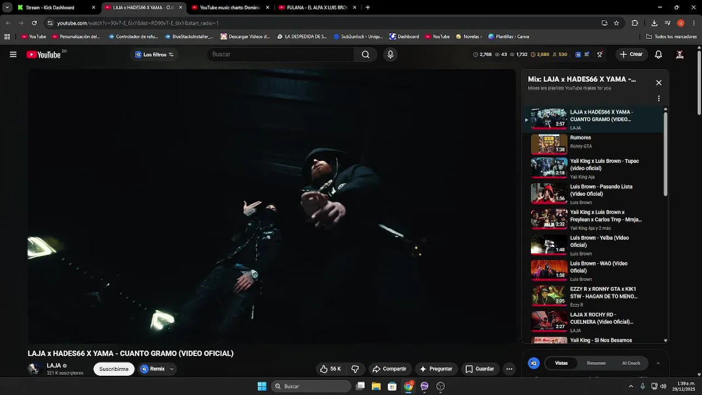The height and width of the screenshot is (395, 702).
Task: Click the search magnifier button
Action: point(365,54)
